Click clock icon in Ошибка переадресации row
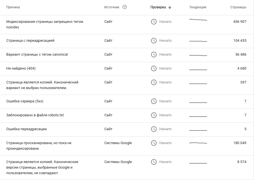 tap(154, 129)
